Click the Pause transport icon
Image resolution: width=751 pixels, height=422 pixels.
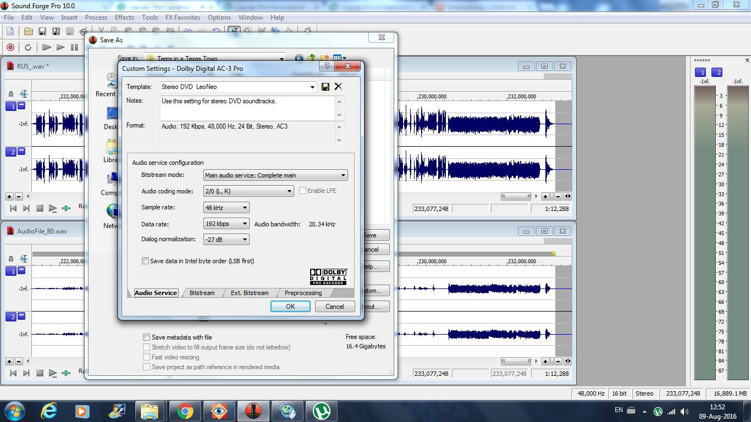(x=74, y=47)
